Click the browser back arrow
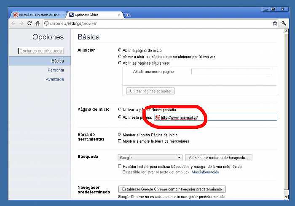 tap(13, 23)
